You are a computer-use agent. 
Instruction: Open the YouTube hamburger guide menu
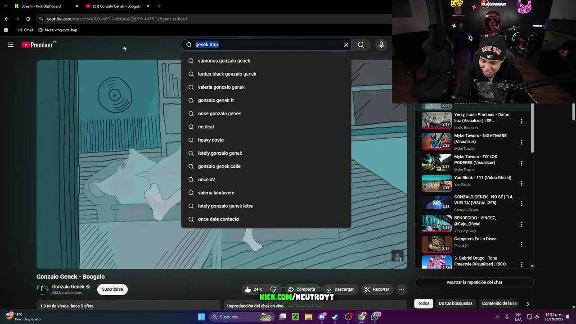click(x=11, y=45)
